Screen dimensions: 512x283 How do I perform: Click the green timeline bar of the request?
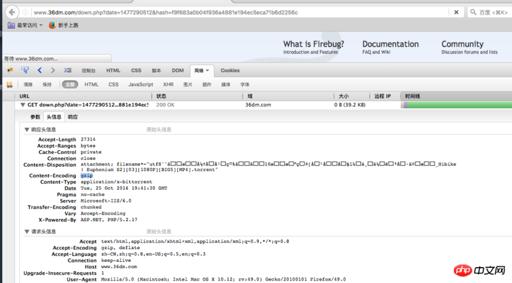click(460, 105)
